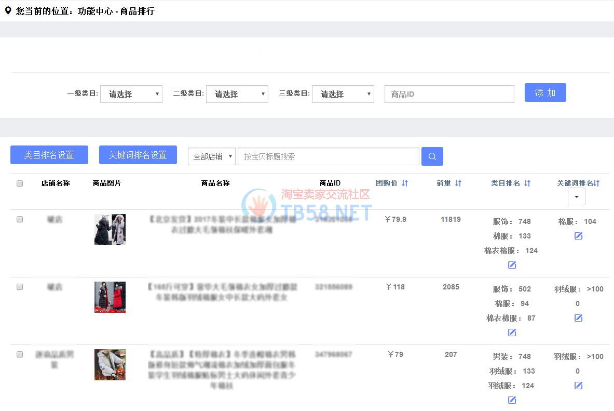The image size is (614, 411).
Task: Click the magnifier search icon button
Action: (x=432, y=156)
